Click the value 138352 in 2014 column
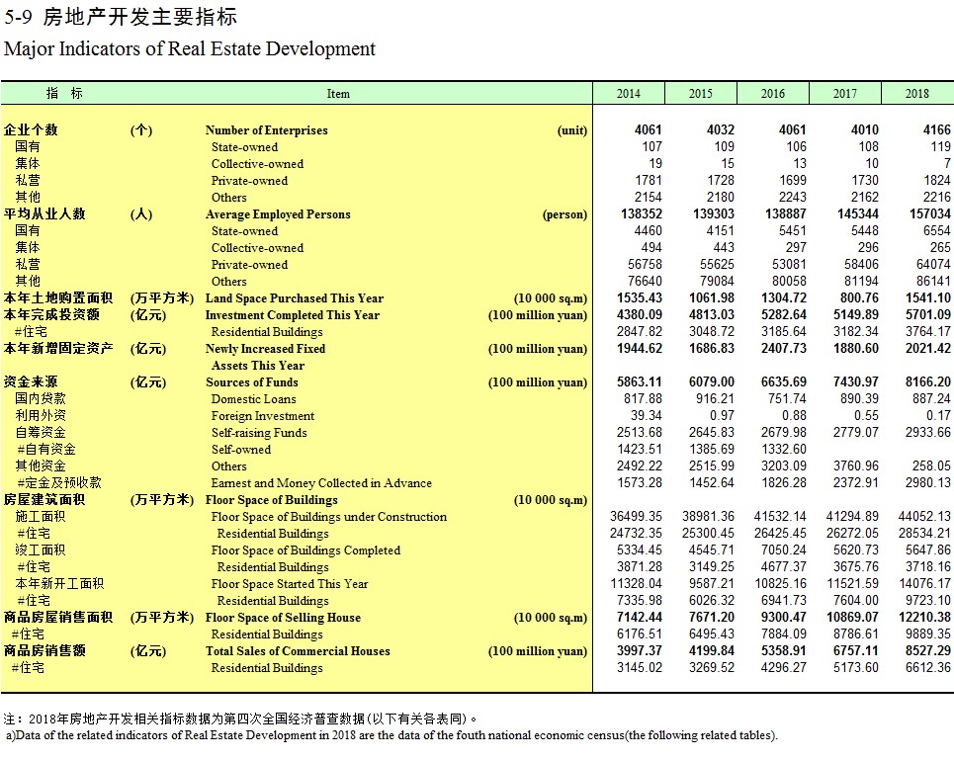954x761 pixels. click(x=642, y=214)
